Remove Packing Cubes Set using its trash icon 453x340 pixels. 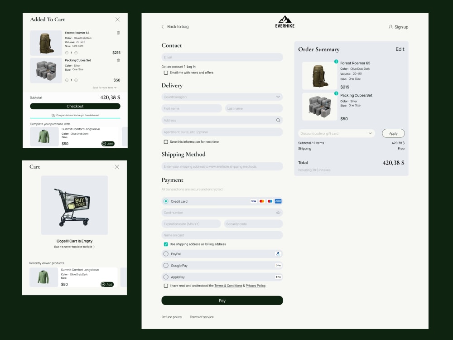118,60
